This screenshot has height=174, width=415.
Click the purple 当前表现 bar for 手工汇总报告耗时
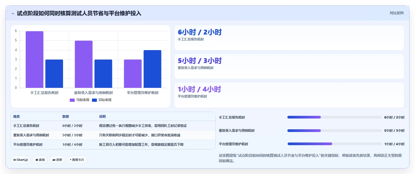click(35, 60)
